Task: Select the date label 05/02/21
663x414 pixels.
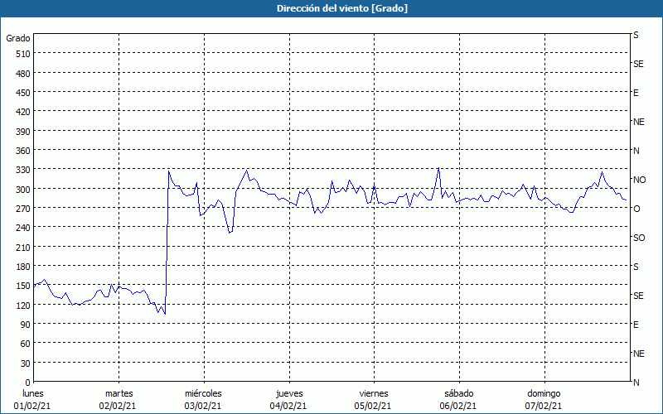Action: click(374, 406)
